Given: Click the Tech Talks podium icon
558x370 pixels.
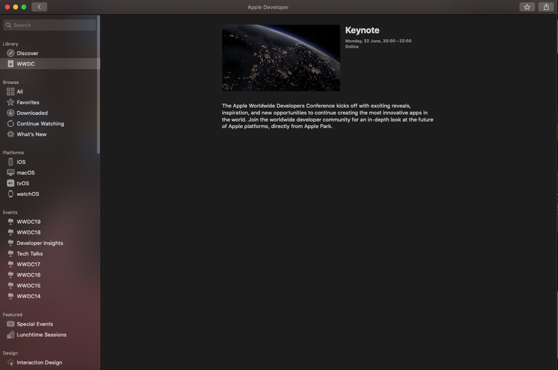Looking at the screenshot, I should 10,254.
